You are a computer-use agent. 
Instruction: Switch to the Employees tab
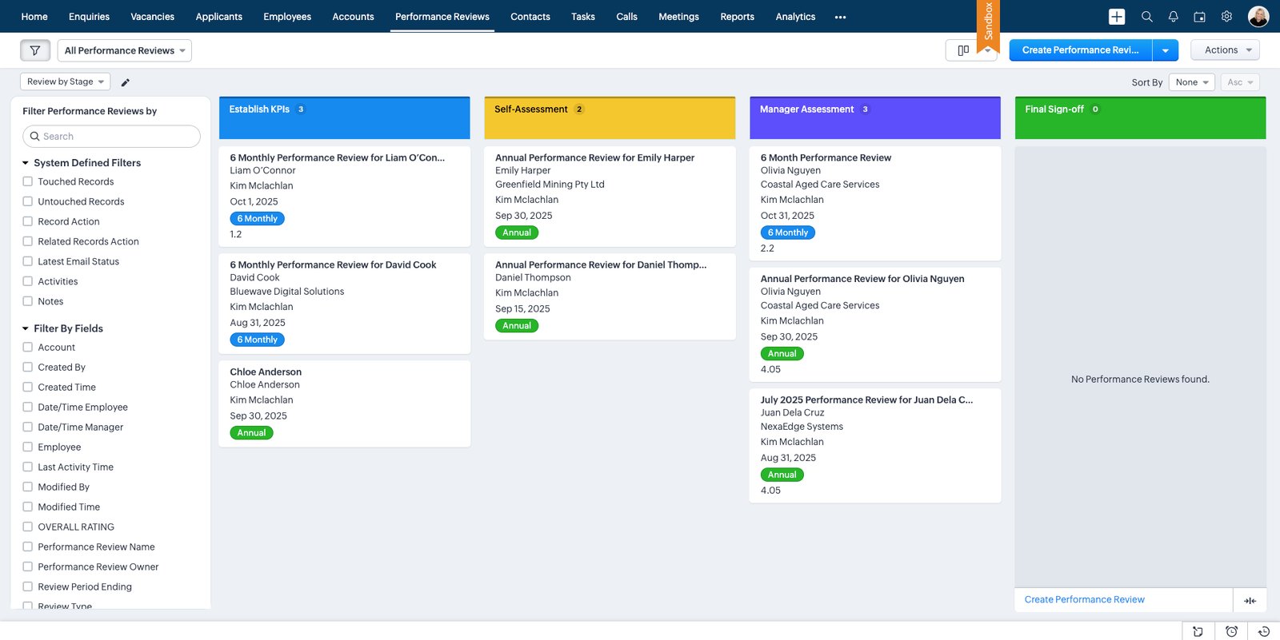click(287, 17)
